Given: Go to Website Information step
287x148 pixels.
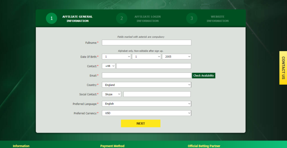Looking at the screenshot, I should click(217, 19).
